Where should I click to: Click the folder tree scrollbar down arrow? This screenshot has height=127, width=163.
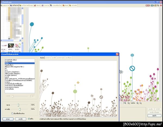[22, 38]
